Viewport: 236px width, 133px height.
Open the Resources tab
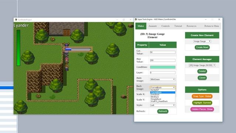(x=191, y=26)
